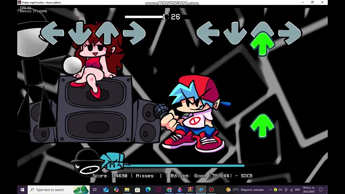345x194 pixels.
Task: Click the game window title bar icon
Action: click(19, 2)
